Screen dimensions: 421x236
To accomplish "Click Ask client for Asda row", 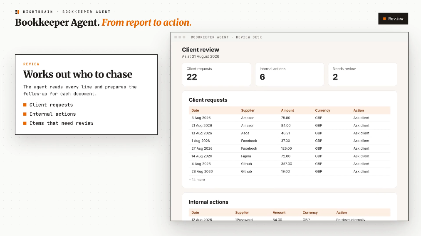I will [x=361, y=133].
